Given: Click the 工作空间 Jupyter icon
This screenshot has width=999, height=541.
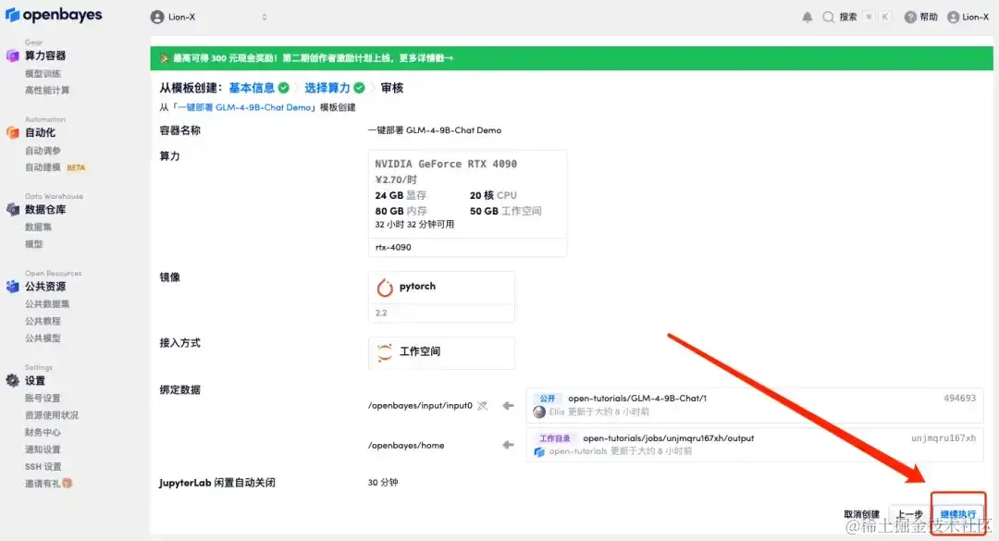Looking at the screenshot, I should [x=385, y=351].
